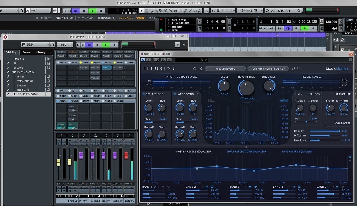357x206 pixels.
Task: Toggle the W write automation button on plugin
Action: click(158, 60)
